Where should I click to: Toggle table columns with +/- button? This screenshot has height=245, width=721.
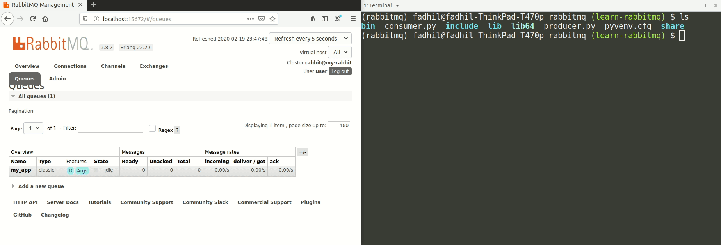pyautogui.click(x=303, y=152)
